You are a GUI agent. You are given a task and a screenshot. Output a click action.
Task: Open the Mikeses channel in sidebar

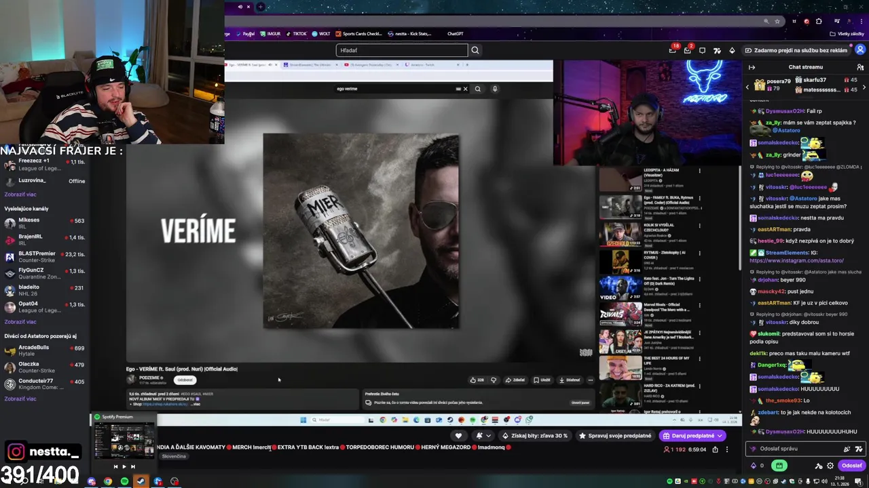(x=45, y=223)
